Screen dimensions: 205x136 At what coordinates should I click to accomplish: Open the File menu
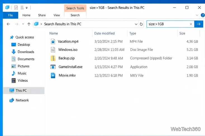[x=10, y=15]
